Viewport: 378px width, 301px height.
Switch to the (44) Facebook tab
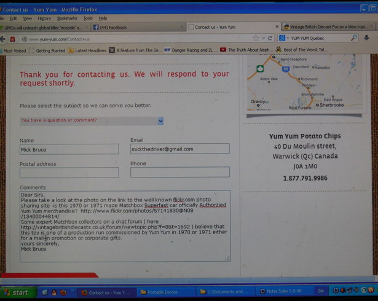coord(138,28)
